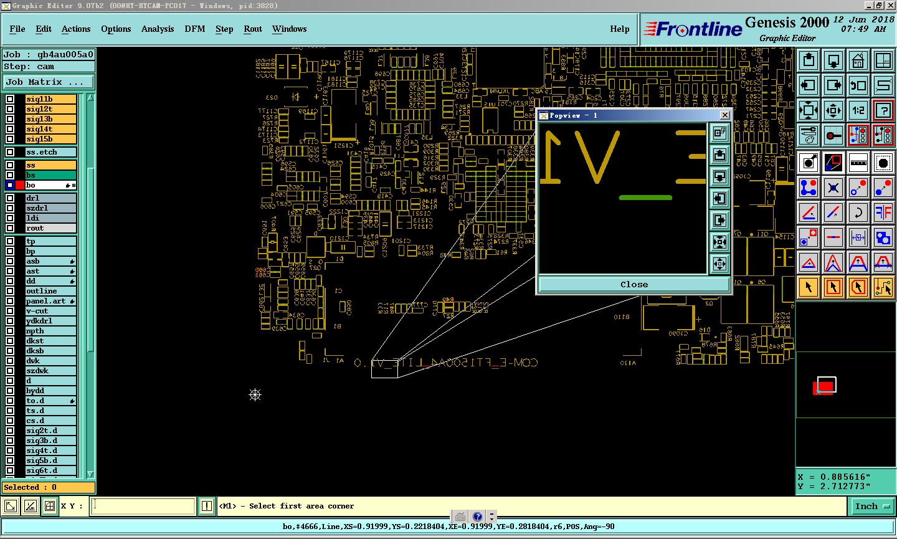897x539 pixels.
Task: Open the Actions menu
Action: click(x=76, y=29)
